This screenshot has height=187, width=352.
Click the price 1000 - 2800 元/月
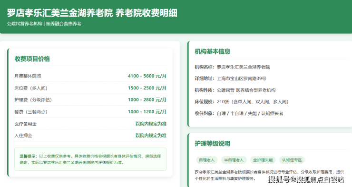pyautogui.click(x=147, y=100)
